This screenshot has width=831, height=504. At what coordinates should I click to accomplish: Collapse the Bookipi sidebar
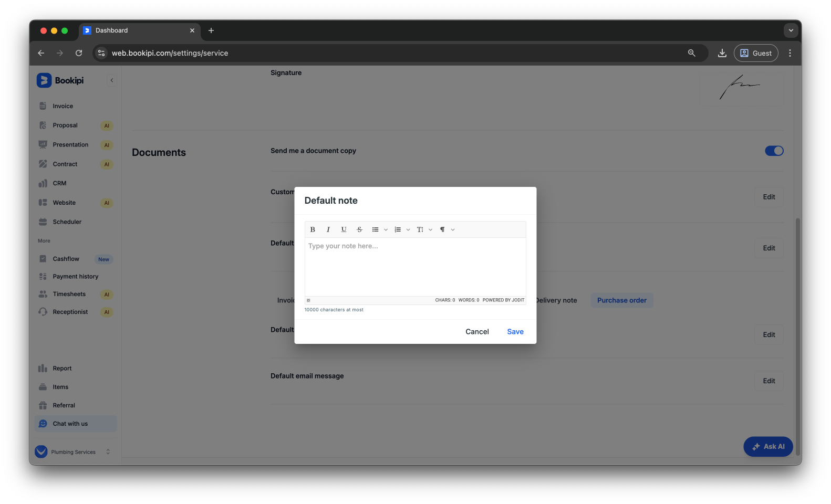[x=111, y=80]
